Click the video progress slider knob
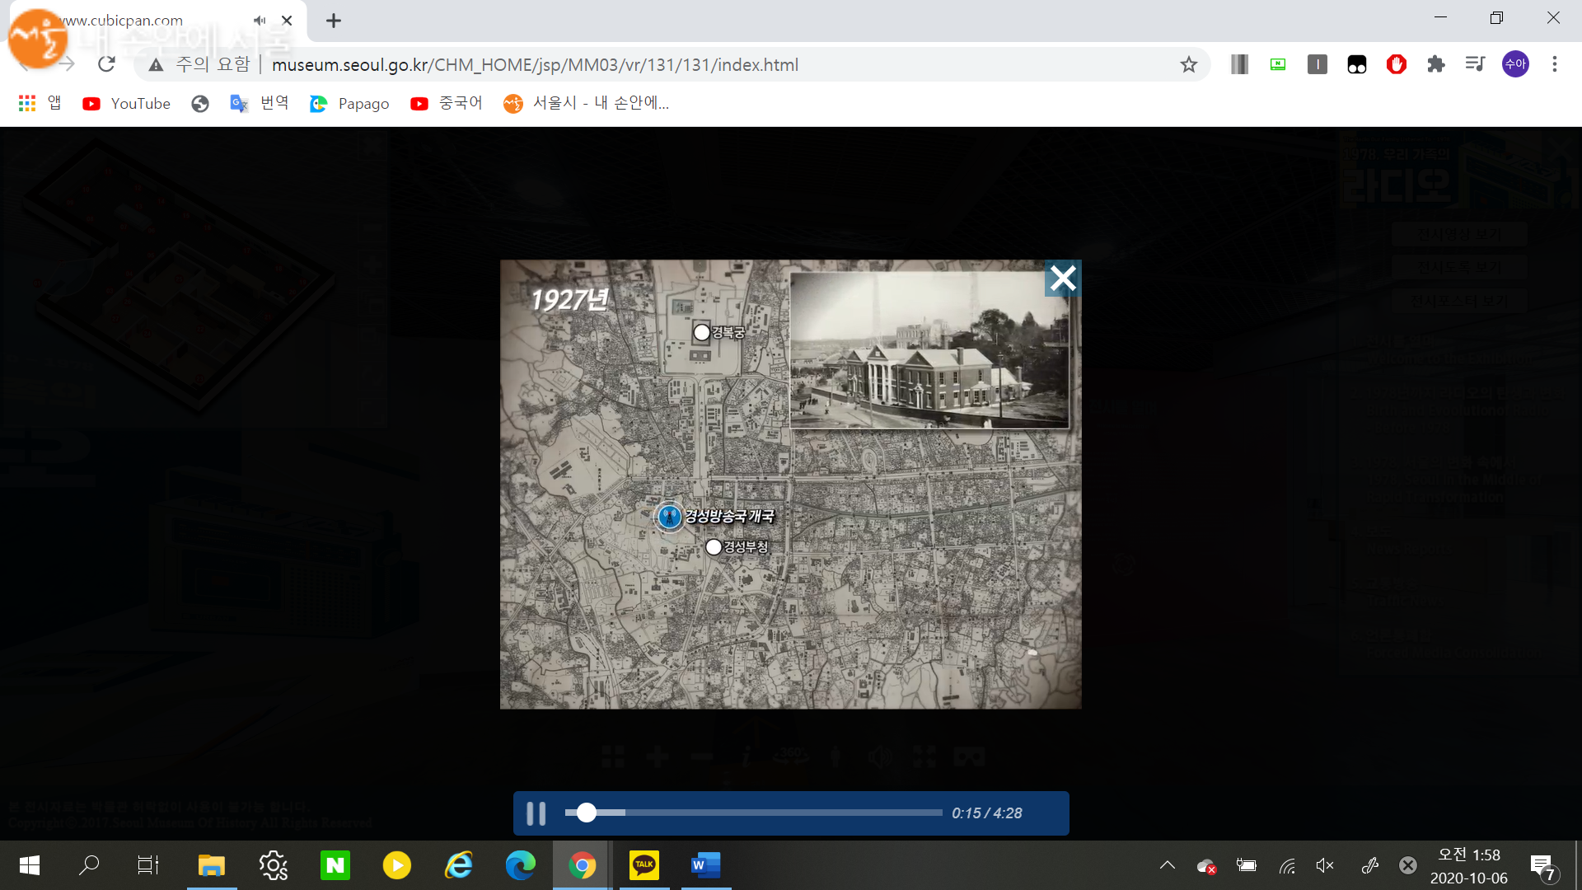This screenshot has height=890, width=1582. (x=586, y=813)
